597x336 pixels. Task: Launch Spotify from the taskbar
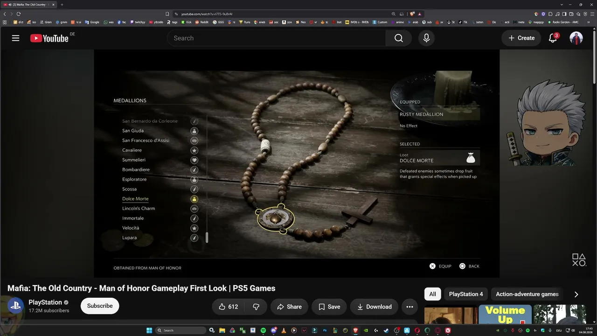click(263, 330)
